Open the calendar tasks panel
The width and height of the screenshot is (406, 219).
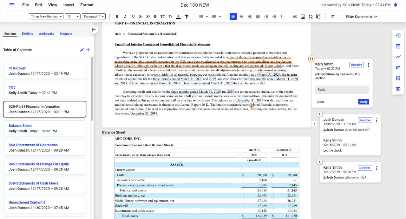398,46
